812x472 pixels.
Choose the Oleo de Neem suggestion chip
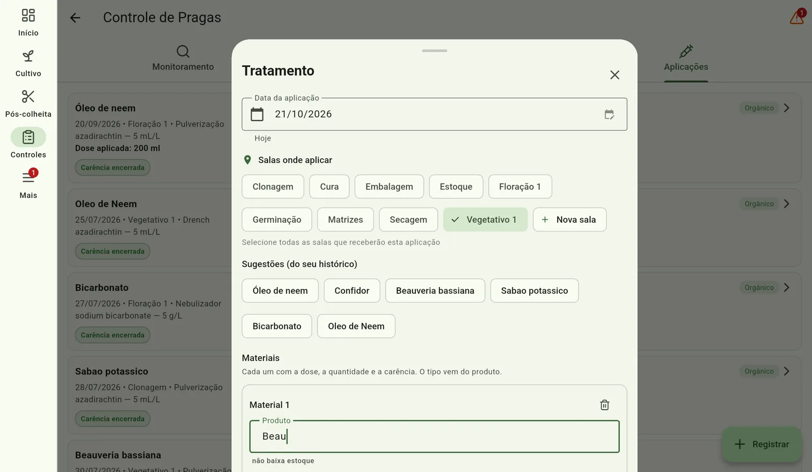click(x=356, y=326)
